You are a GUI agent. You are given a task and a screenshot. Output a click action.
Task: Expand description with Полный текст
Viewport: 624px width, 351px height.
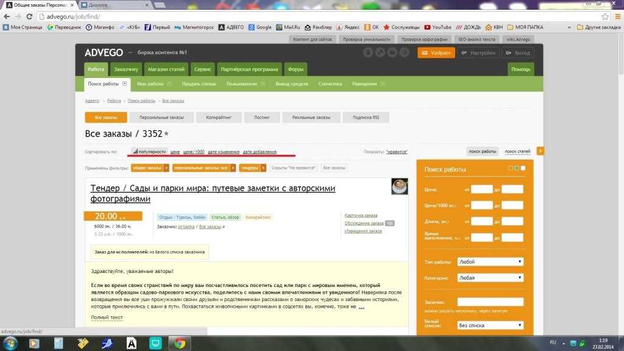(107, 317)
